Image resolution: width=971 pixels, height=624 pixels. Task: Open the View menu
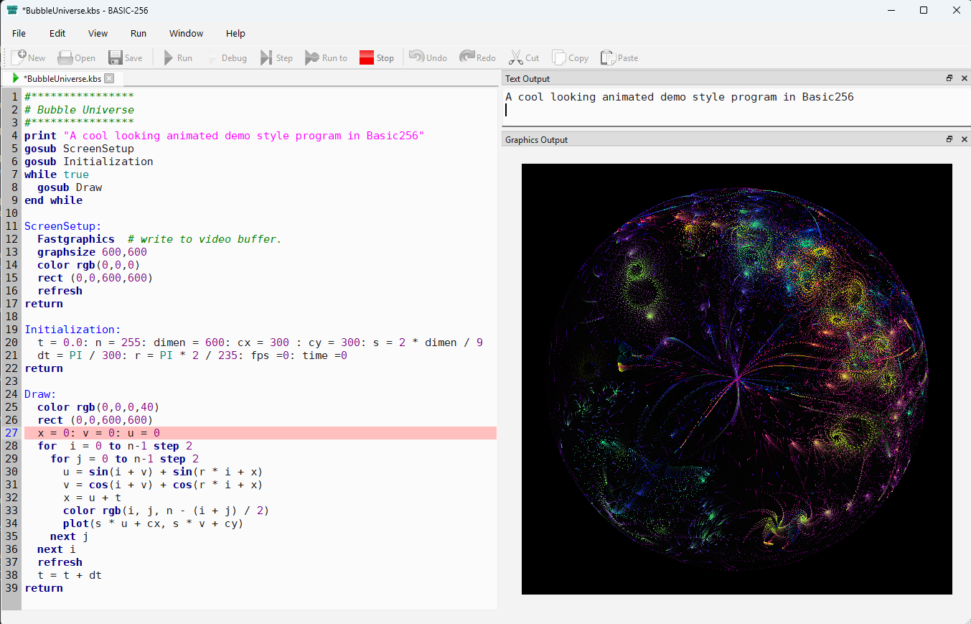pyautogui.click(x=98, y=33)
